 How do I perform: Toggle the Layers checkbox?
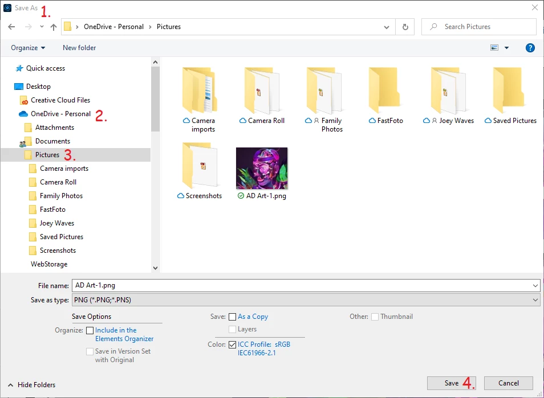coord(233,330)
